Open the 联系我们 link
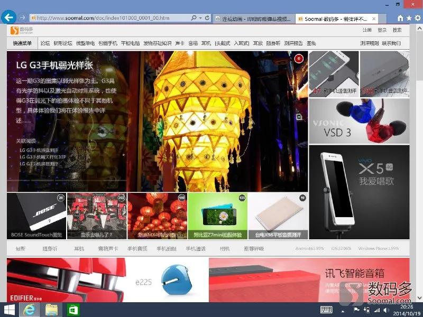The width and height of the screenshot is (423, 317). point(391,43)
